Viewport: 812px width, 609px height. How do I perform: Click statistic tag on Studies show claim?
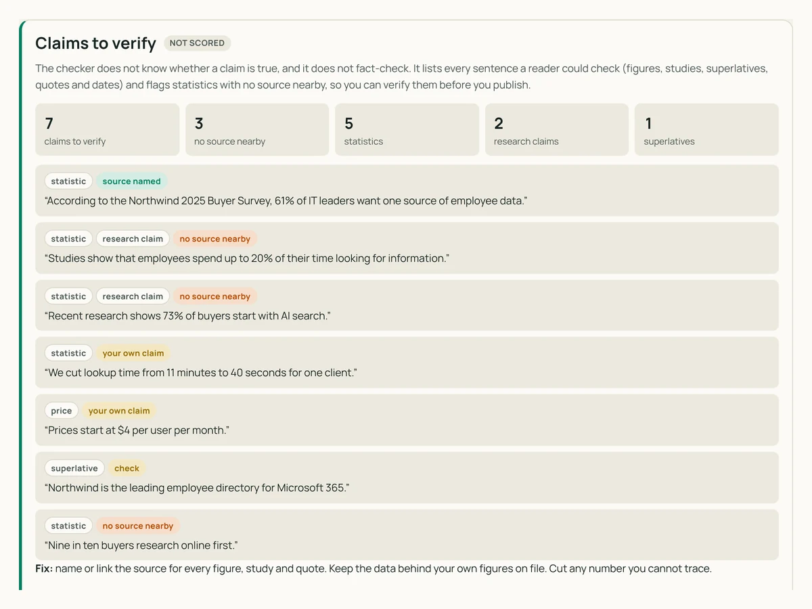pos(68,239)
